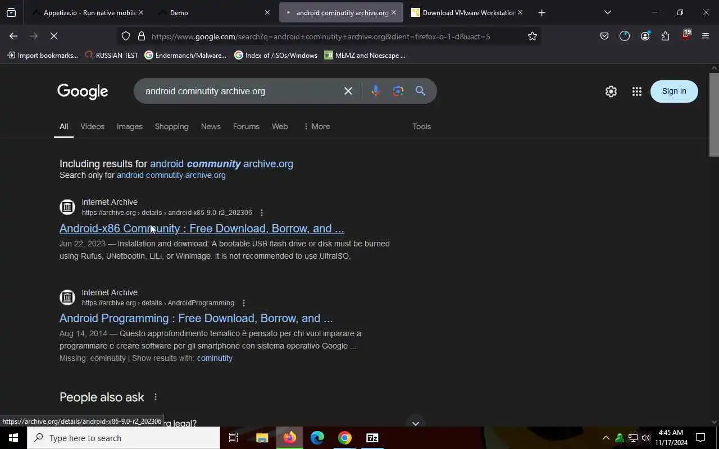
Task: Open three-dot menu for Android-x86 result
Action: pyautogui.click(x=262, y=213)
